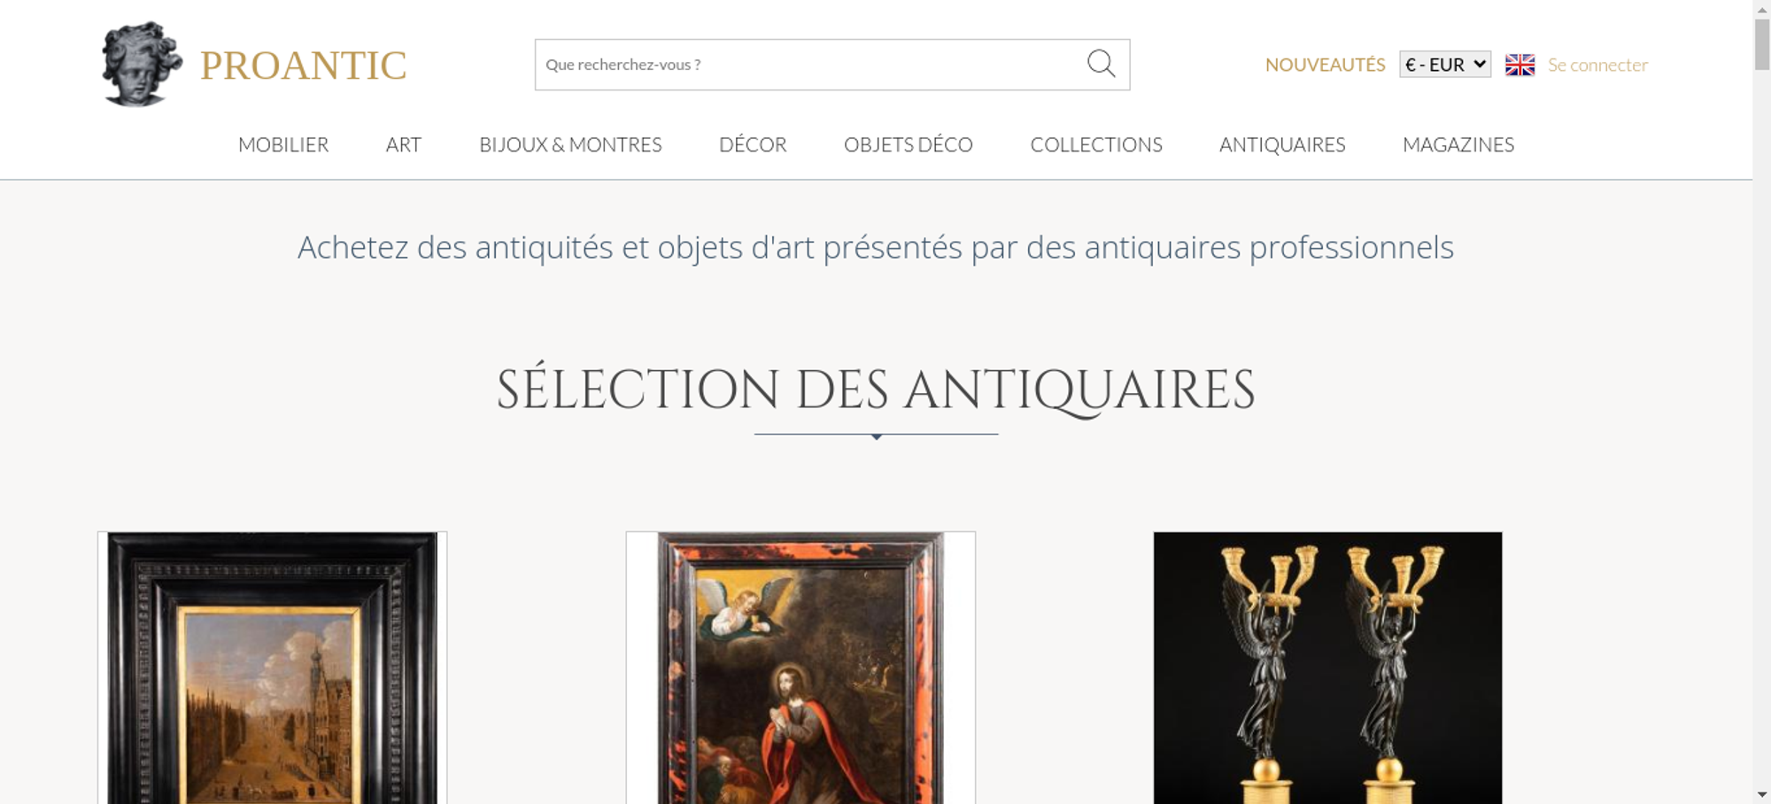Open the city square painting thumbnail

coord(272,668)
